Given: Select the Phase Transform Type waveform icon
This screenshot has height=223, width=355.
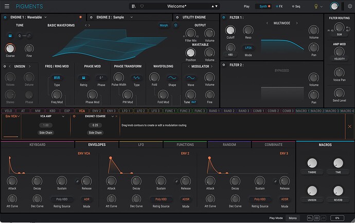Looking at the screenshot, I should pyautogui.click(x=136, y=78).
